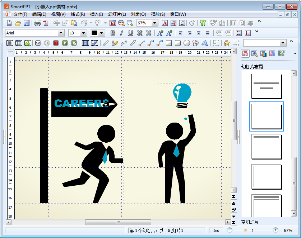Save the presentation with the floppy disk icon
This screenshot has height=238, width=301.
pyautogui.click(x=27, y=23)
